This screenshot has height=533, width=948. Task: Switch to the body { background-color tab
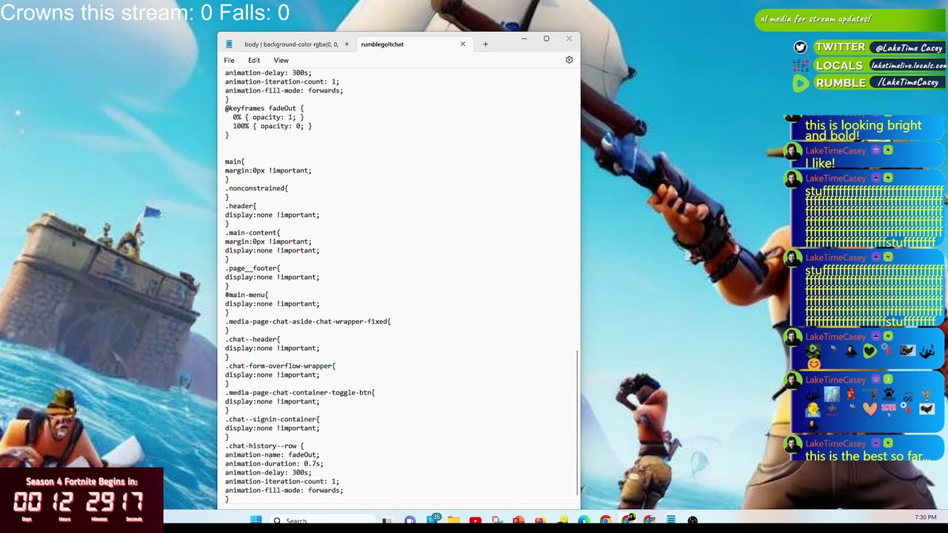pos(290,44)
